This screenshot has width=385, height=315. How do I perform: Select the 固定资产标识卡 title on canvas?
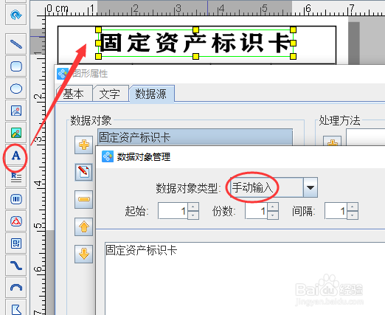195,44
